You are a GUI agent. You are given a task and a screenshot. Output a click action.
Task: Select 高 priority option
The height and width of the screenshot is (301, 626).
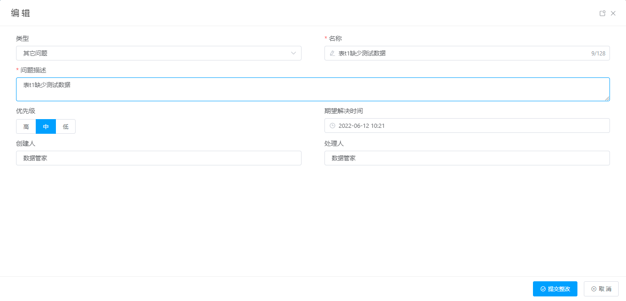tap(26, 126)
